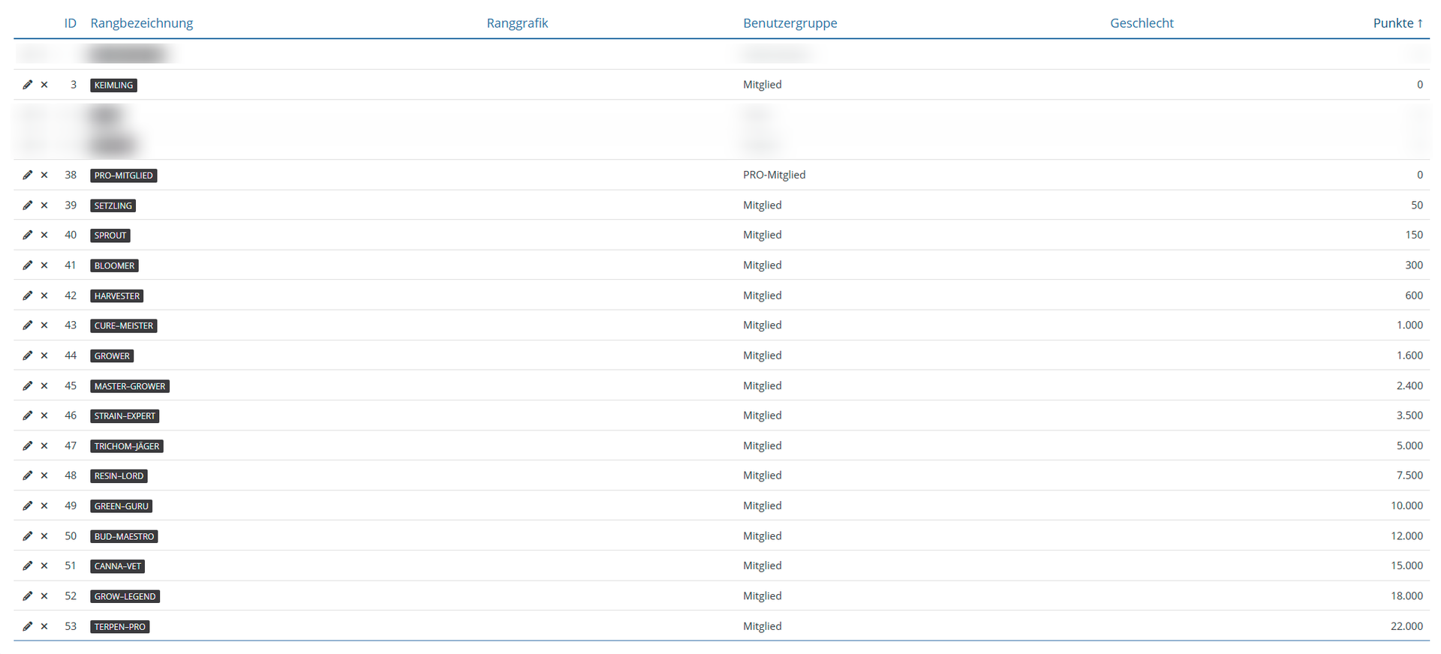This screenshot has height=654, width=1441.
Task: Delete the PRO-MITGLIED rank with X icon
Action: coord(44,175)
